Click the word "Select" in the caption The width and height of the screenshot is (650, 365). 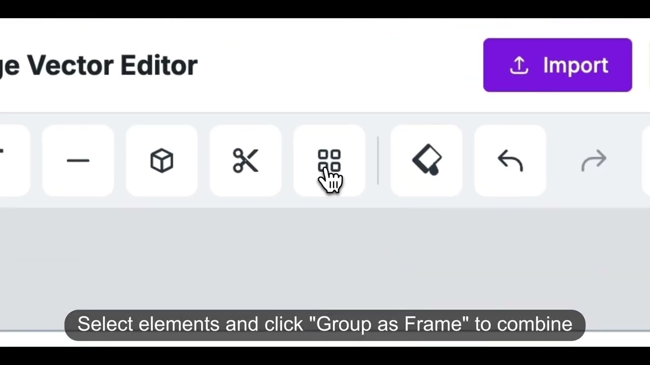[105, 324]
